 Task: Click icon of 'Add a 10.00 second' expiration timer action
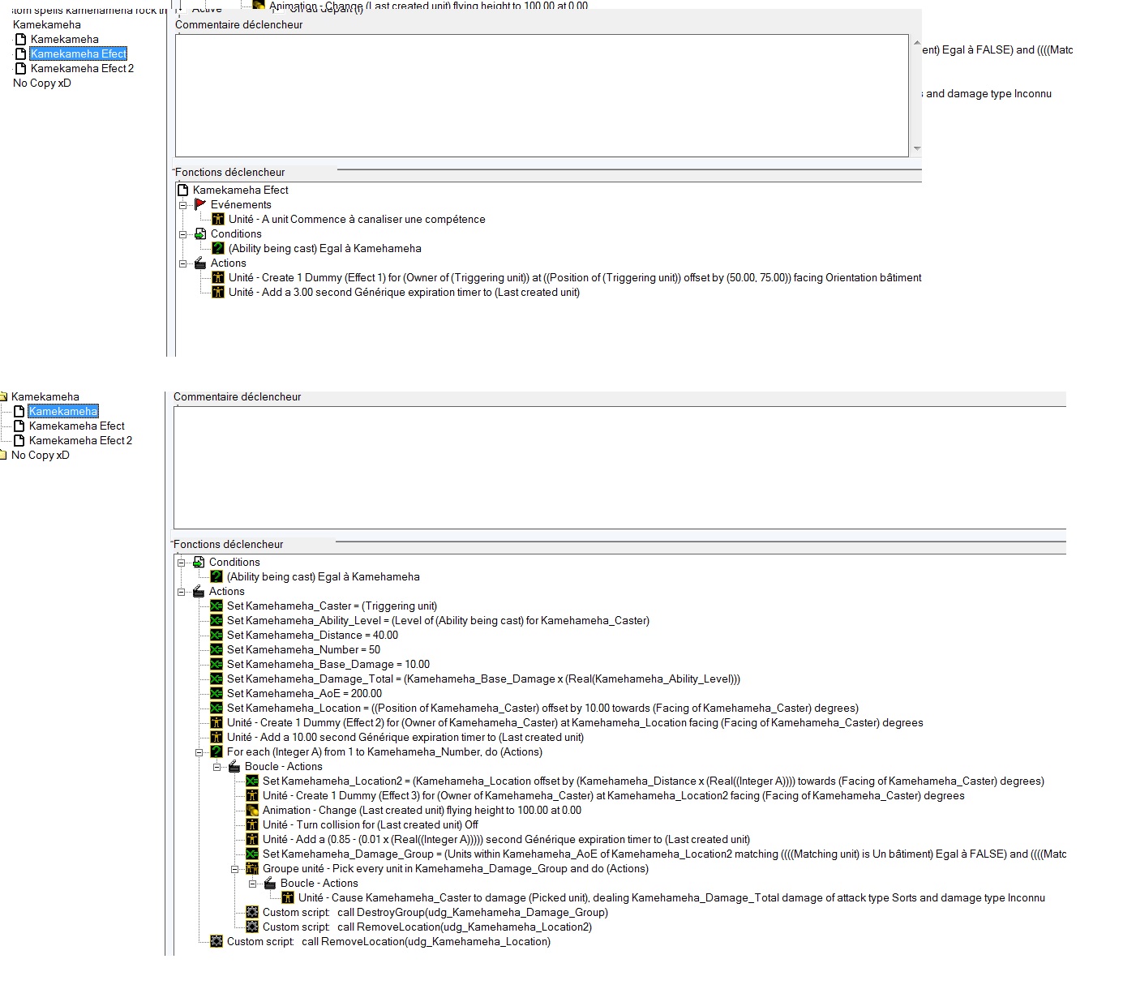pyautogui.click(x=216, y=737)
